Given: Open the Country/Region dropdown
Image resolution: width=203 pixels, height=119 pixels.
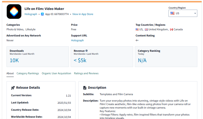Looking at the screenshot, I should 183,13.
